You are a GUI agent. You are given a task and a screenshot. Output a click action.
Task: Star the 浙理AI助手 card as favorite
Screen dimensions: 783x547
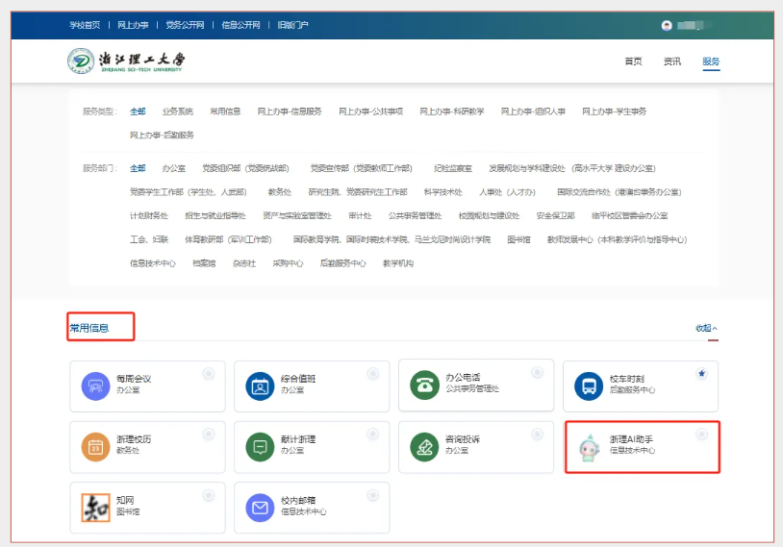(x=701, y=435)
